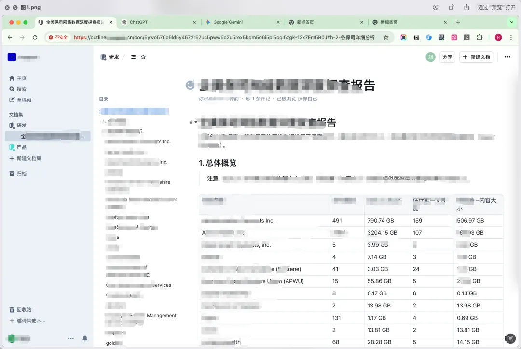
Task: Open the table of contents list icon
Action: (x=133, y=57)
